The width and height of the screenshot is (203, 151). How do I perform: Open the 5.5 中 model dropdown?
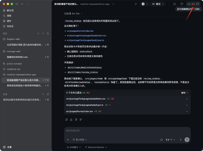tap(170, 140)
